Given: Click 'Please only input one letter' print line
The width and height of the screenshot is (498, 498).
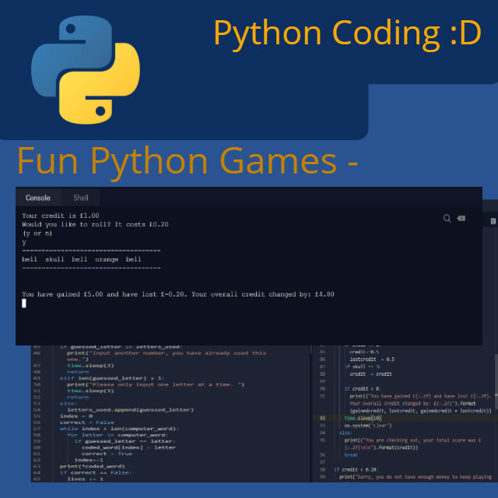Looking at the screenshot, I should tap(156, 384).
